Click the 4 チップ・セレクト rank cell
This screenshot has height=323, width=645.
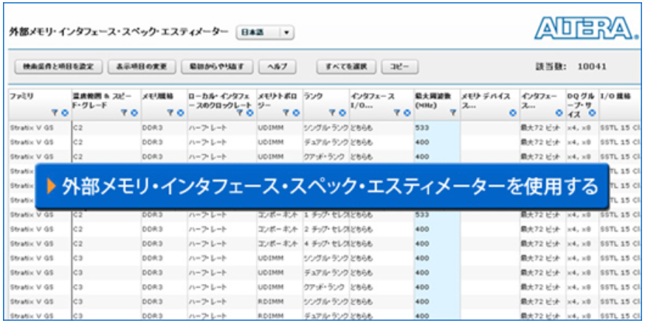tap(327, 243)
